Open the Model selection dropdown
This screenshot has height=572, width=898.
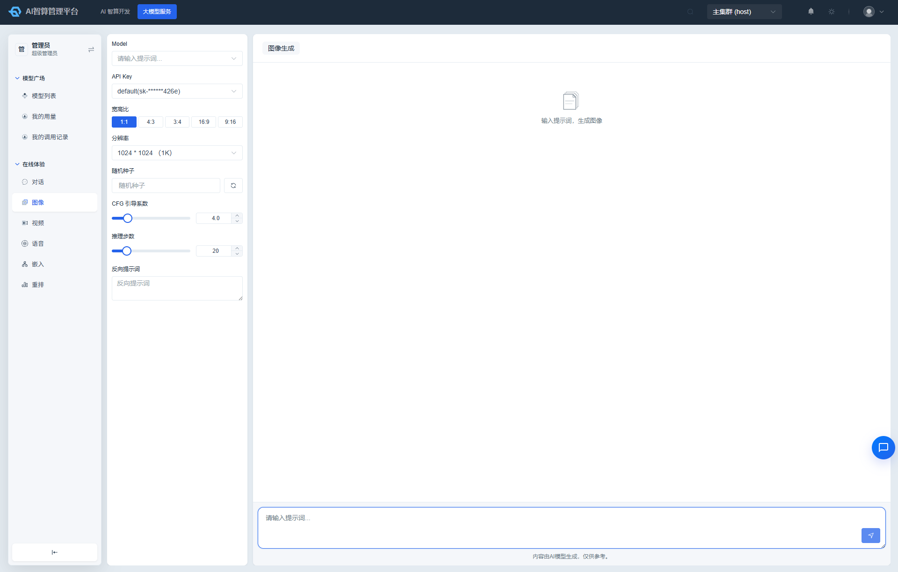(177, 58)
